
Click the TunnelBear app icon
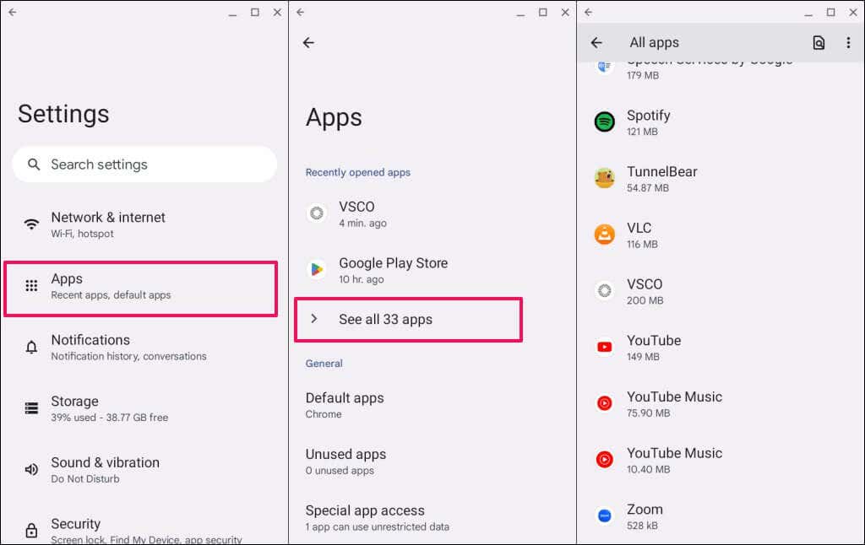pos(605,178)
